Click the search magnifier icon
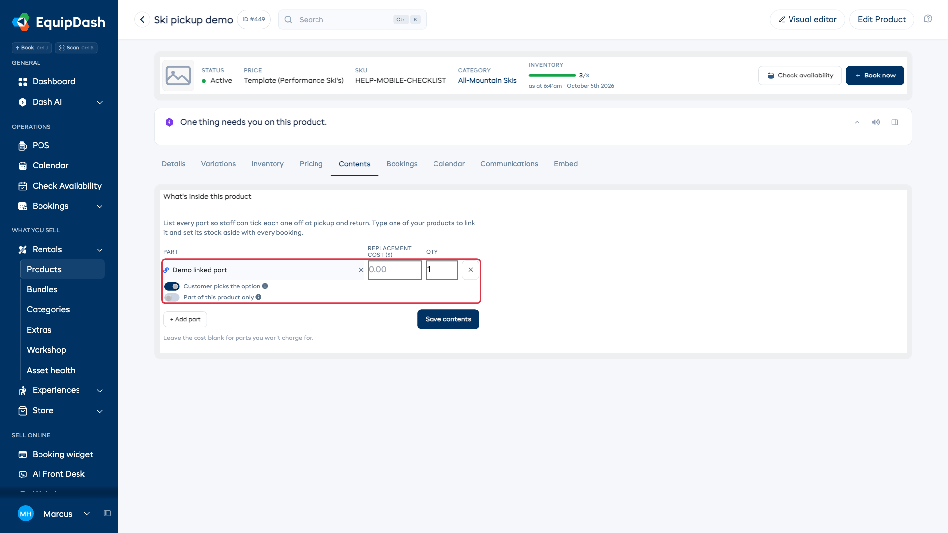Image resolution: width=948 pixels, height=533 pixels. pyautogui.click(x=289, y=20)
